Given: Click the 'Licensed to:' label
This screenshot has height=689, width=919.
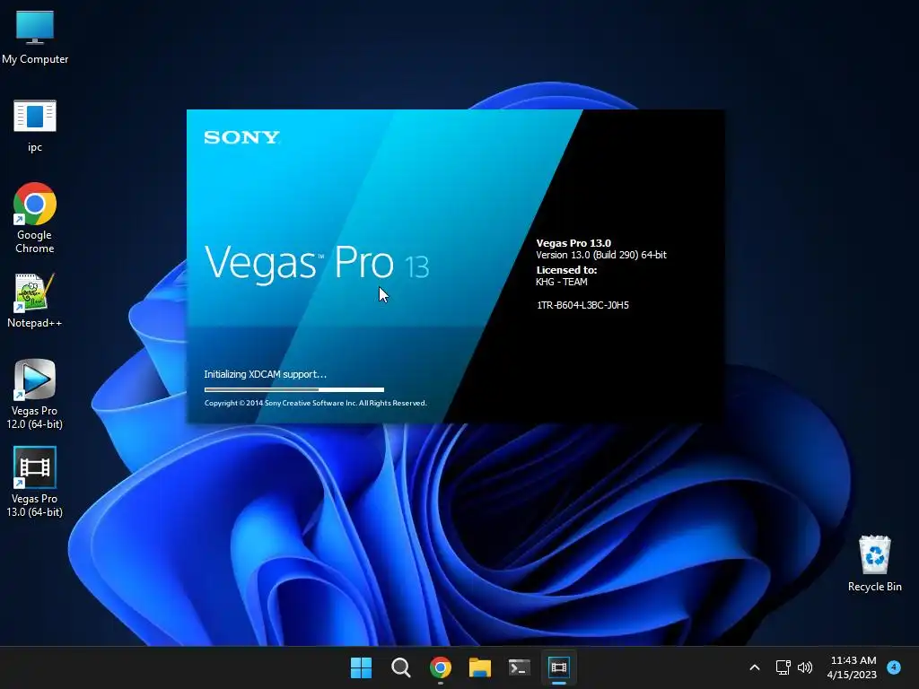Looking at the screenshot, I should [567, 270].
